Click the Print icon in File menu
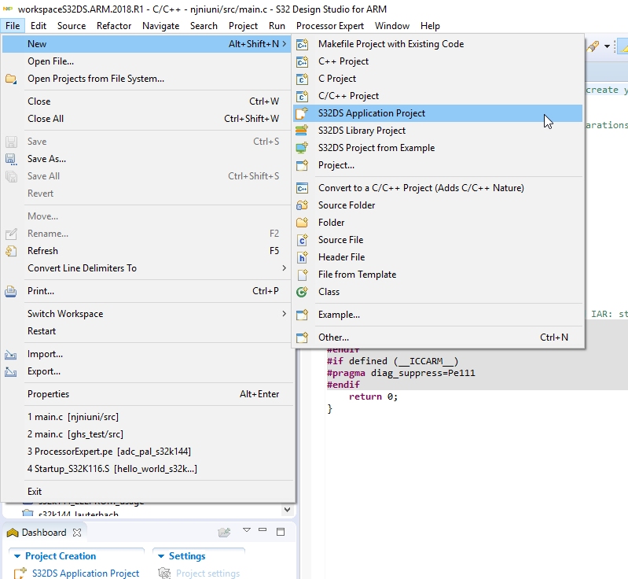628x579 pixels. click(11, 291)
